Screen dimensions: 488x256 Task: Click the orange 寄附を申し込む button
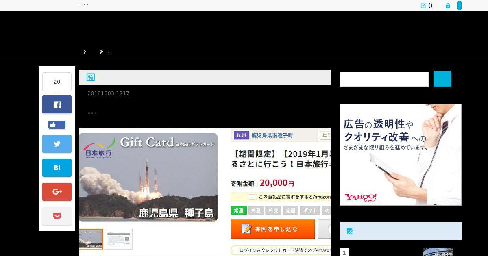point(273,229)
